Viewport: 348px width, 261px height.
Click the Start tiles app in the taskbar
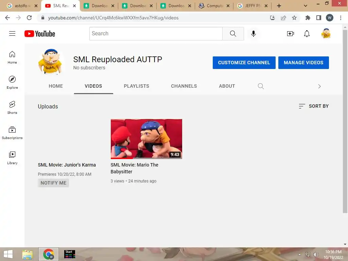point(70,254)
